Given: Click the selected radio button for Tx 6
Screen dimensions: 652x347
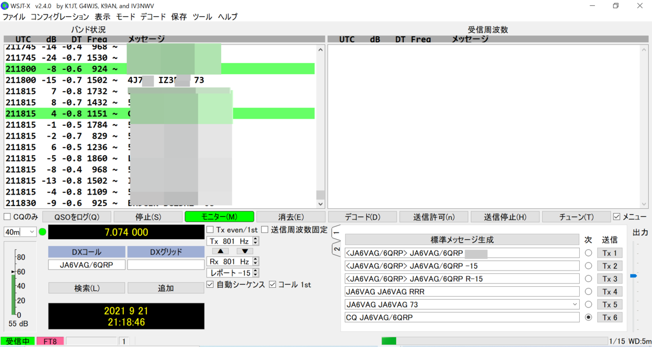Looking at the screenshot, I should [x=588, y=317].
